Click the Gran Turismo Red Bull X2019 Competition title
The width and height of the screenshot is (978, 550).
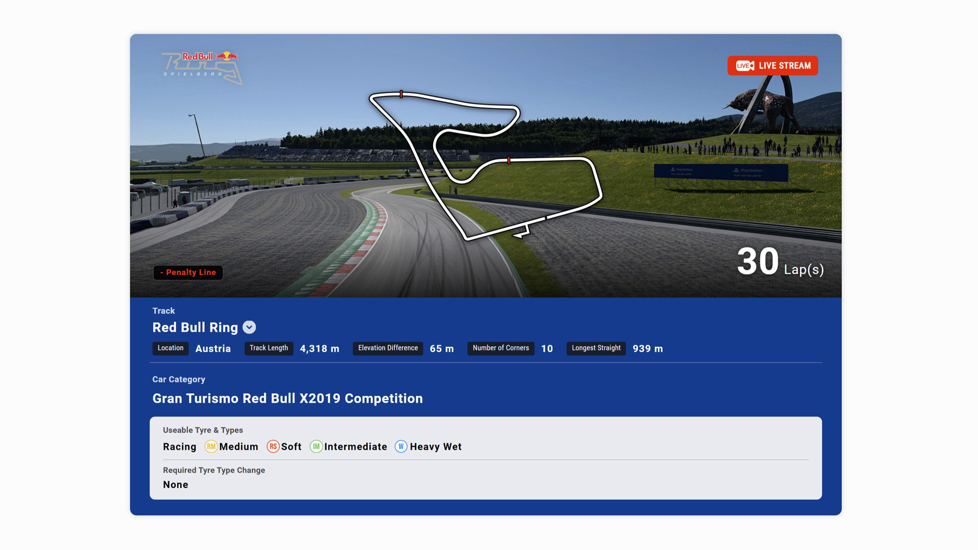(287, 398)
